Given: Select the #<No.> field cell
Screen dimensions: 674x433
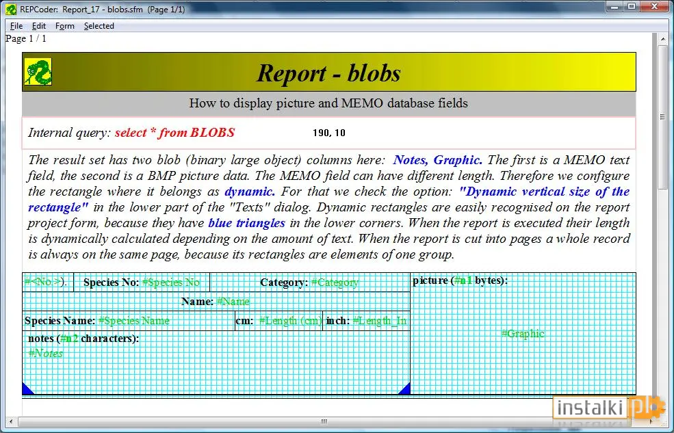Looking at the screenshot, I should pyautogui.click(x=48, y=283).
